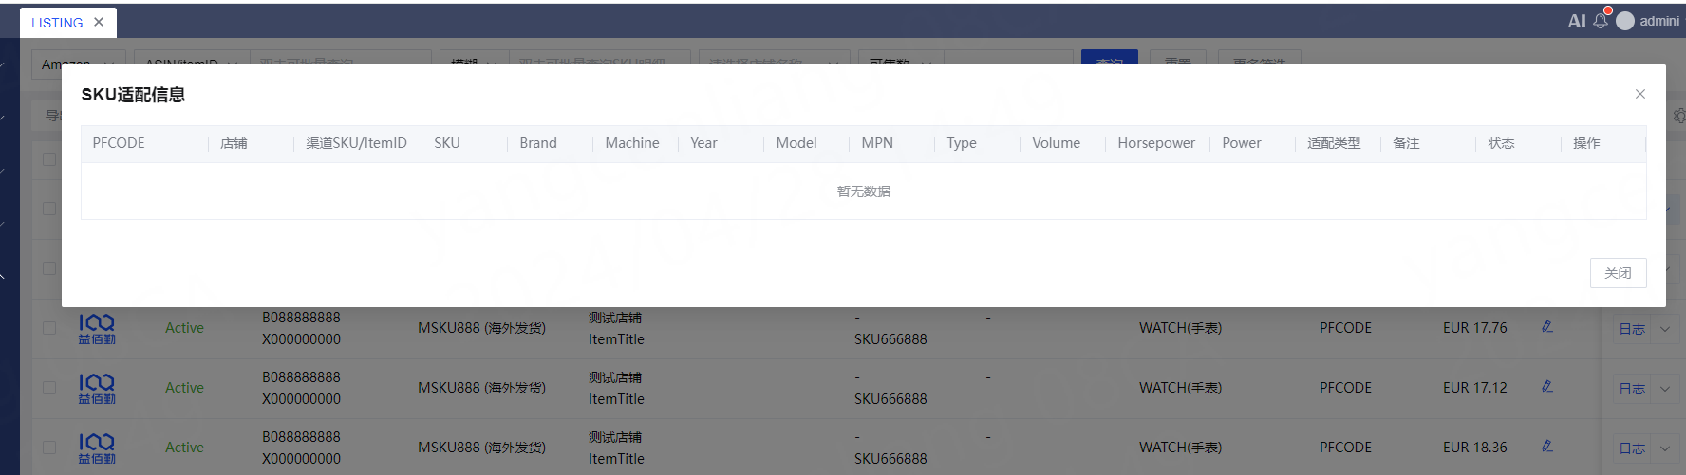Click the Volume column header
Viewport: 1686px width, 475px height.
[x=1057, y=143]
